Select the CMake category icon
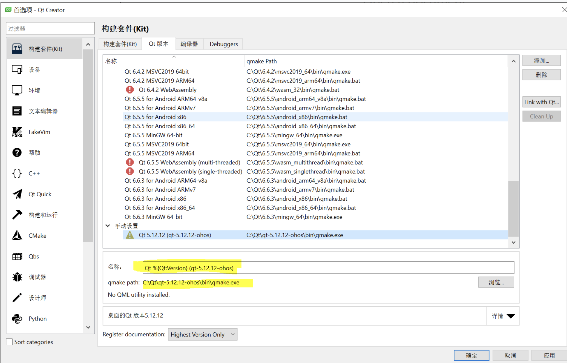The width and height of the screenshot is (567, 363). (x=17, y=235)
